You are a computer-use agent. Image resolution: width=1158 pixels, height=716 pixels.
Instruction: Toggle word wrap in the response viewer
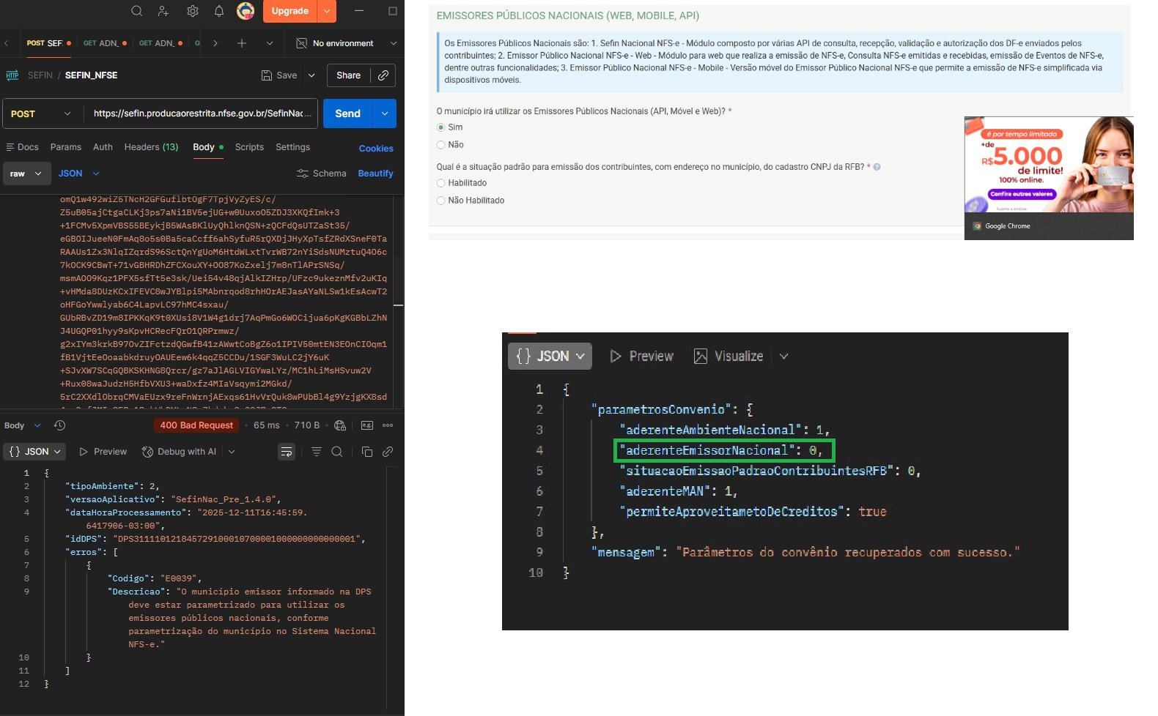287,452
